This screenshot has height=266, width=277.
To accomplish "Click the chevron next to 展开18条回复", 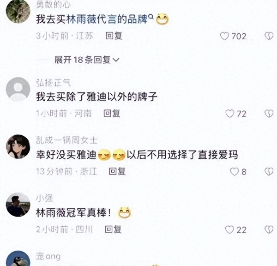I will 116,60.
